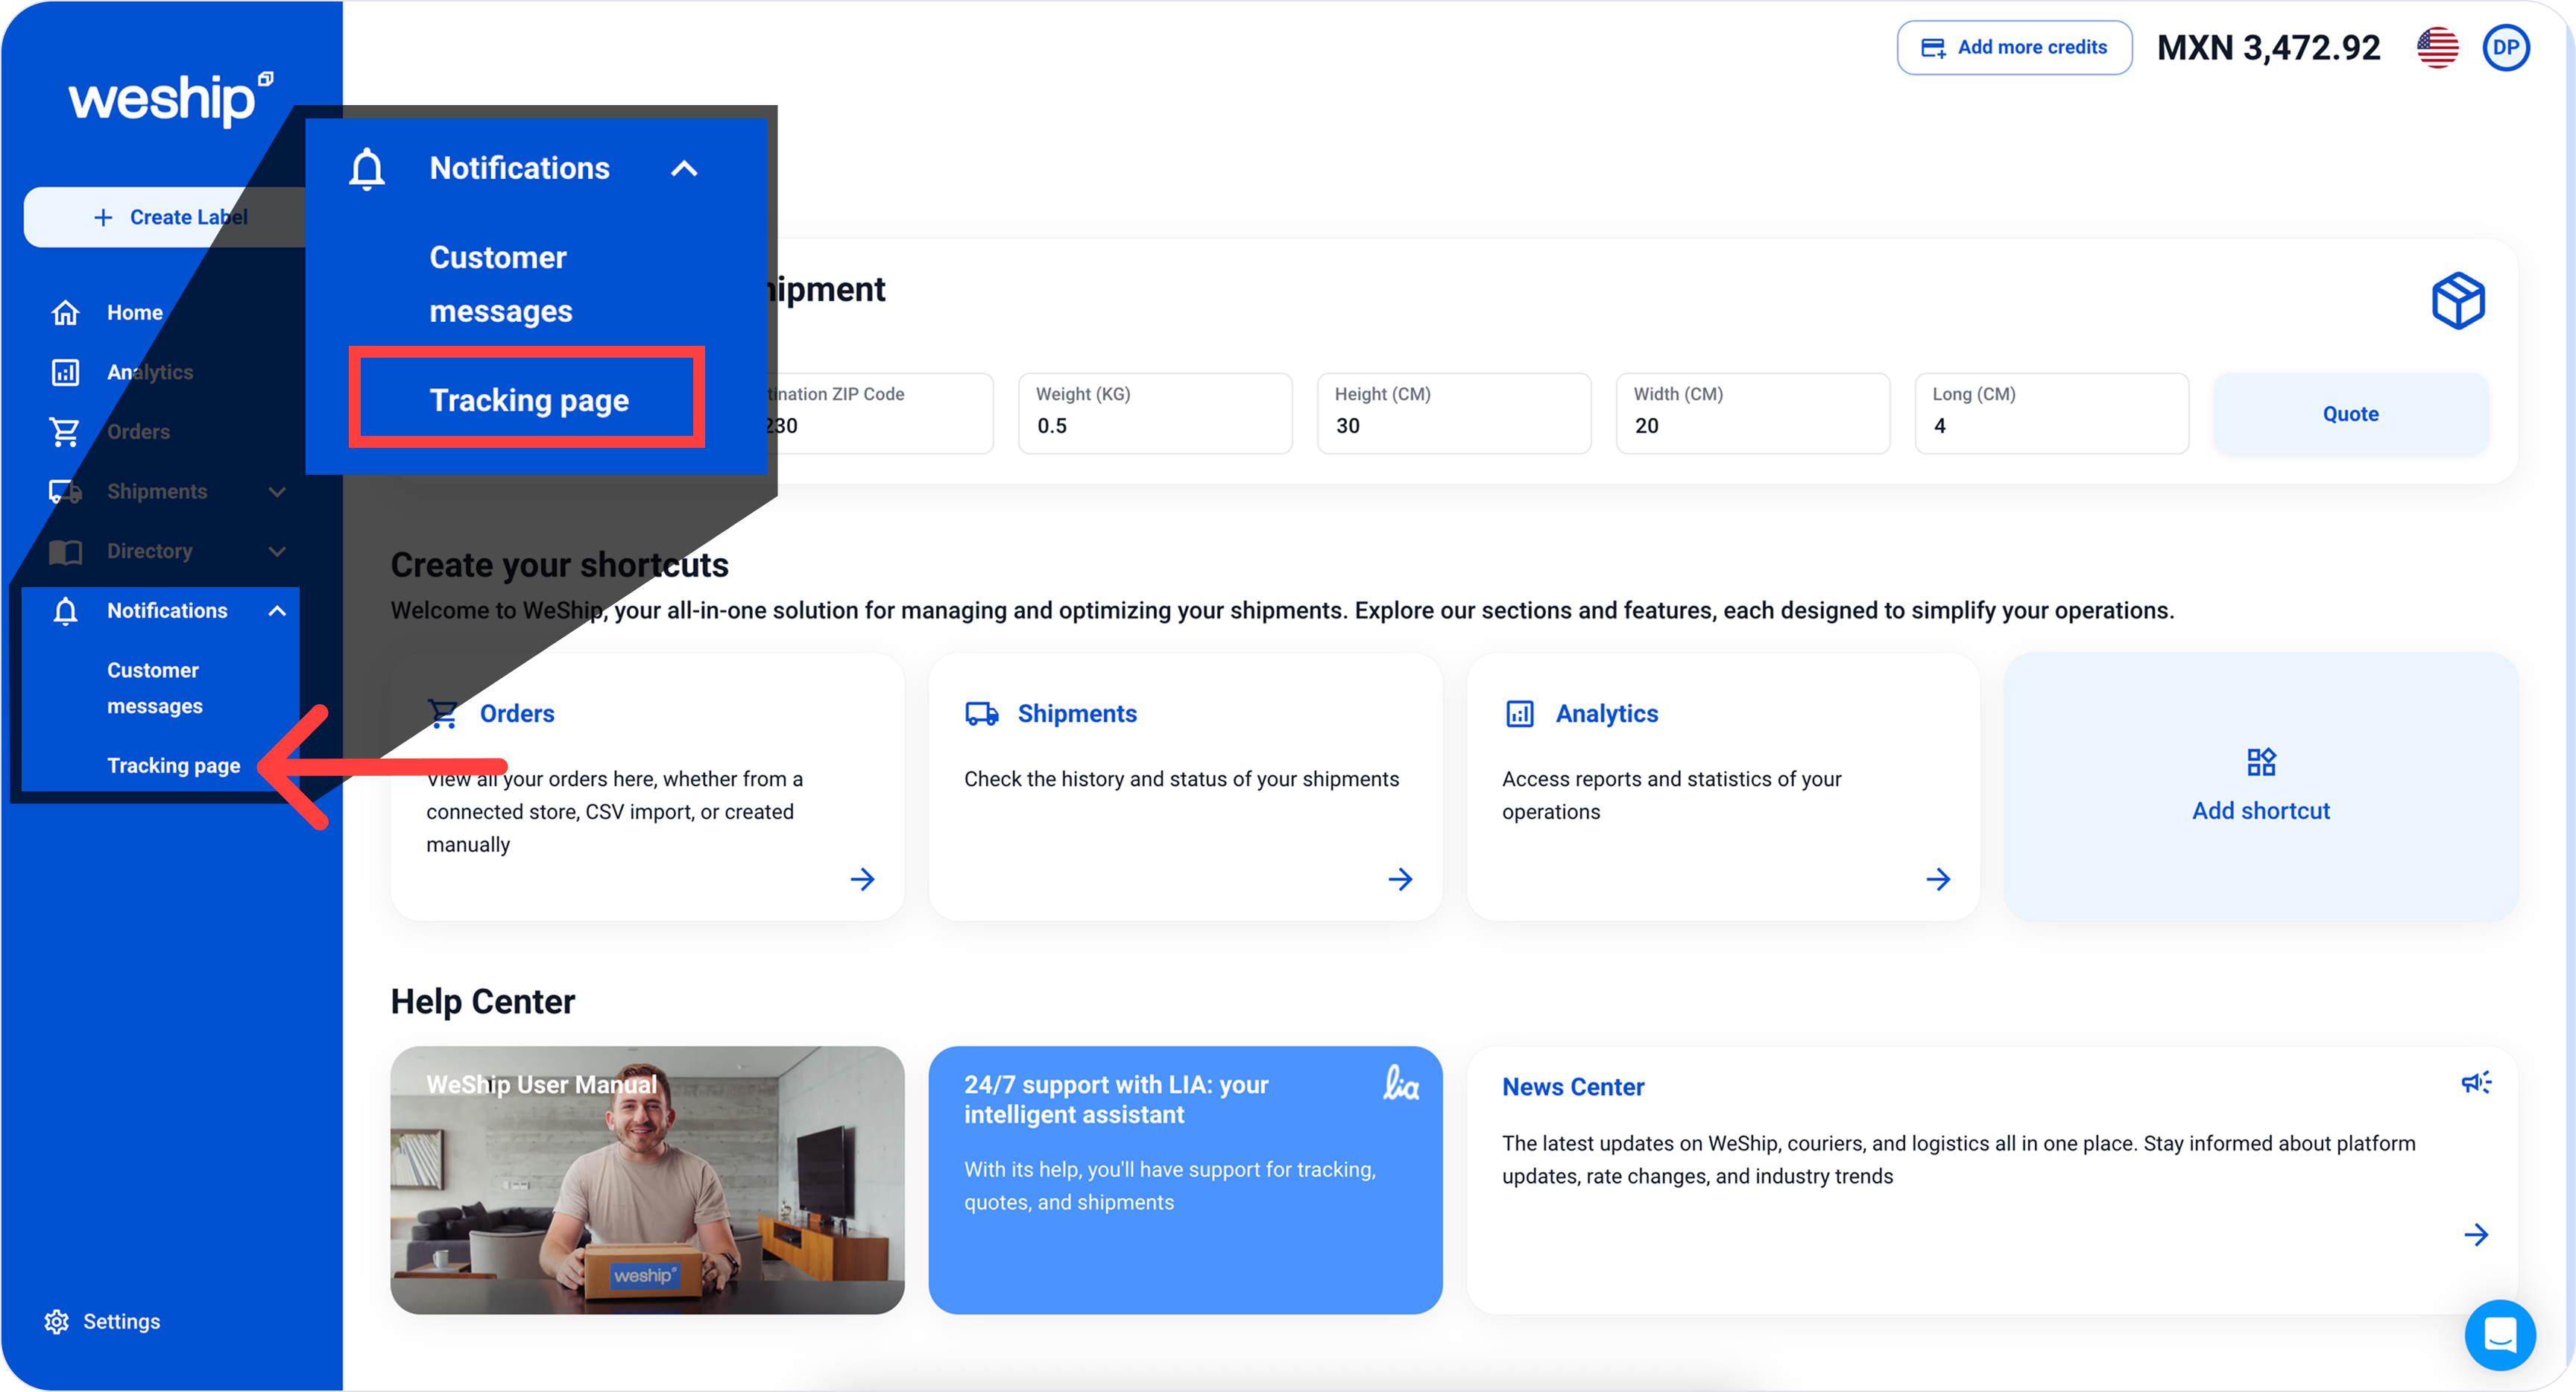This screenshot has height=1392, width=2576.
Task: Click the Long (CM) field
Action: (x=2052, y=414)
